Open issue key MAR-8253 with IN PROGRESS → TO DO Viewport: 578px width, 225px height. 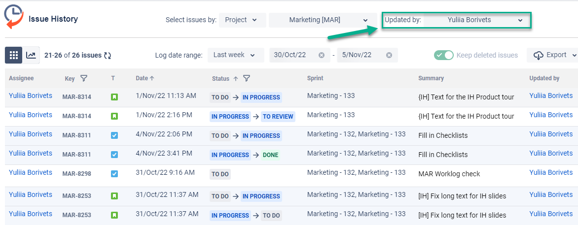click(x=76, y=215)
